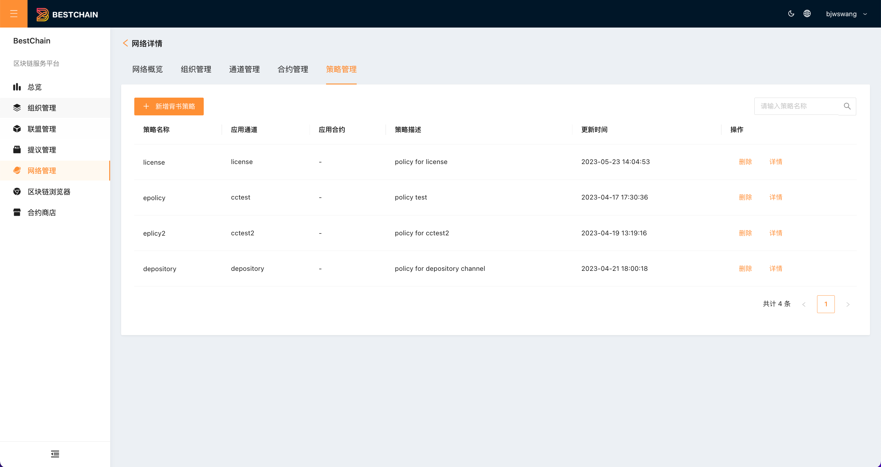View details of the epolicy policy
This screenshot has width=881, height=467.
tap(776, 197)
